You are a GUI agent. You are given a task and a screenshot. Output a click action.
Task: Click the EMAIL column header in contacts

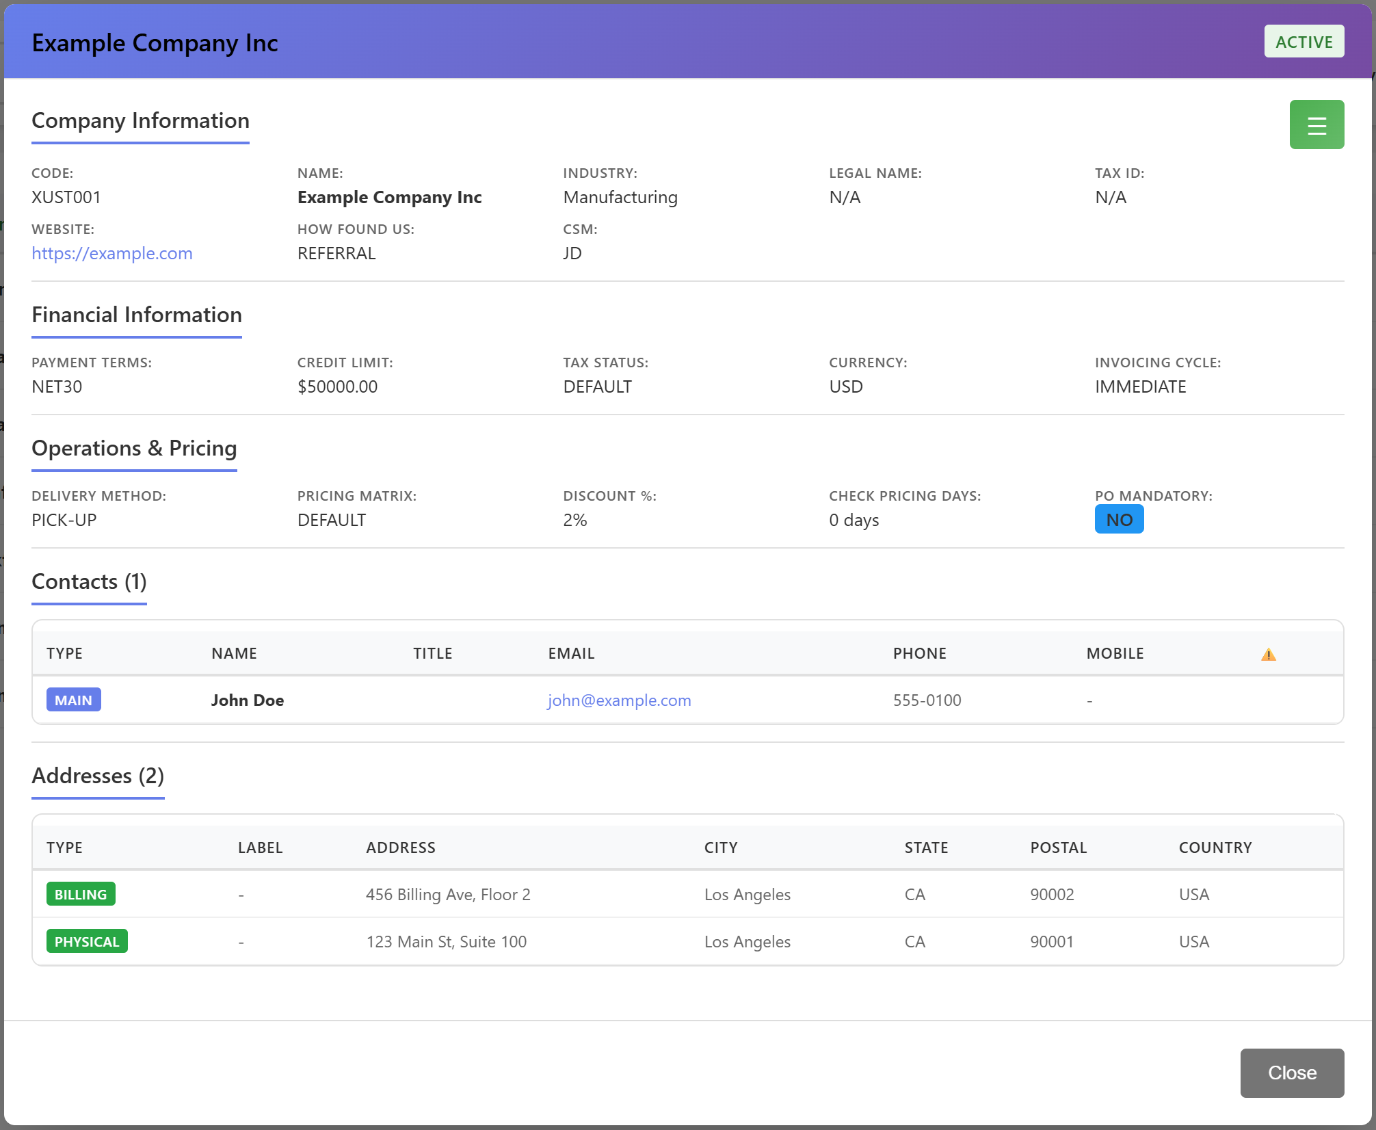[571, 653]
